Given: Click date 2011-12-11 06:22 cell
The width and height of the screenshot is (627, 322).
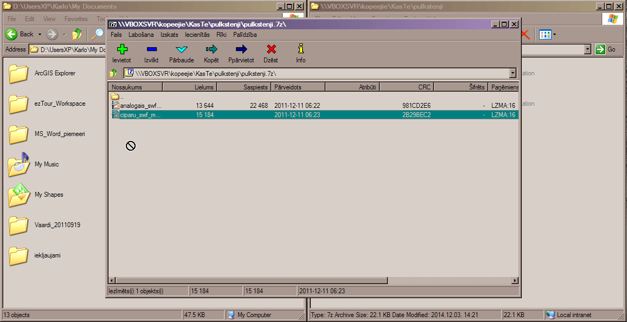Looking at the screenshot, I should [297, 106].
